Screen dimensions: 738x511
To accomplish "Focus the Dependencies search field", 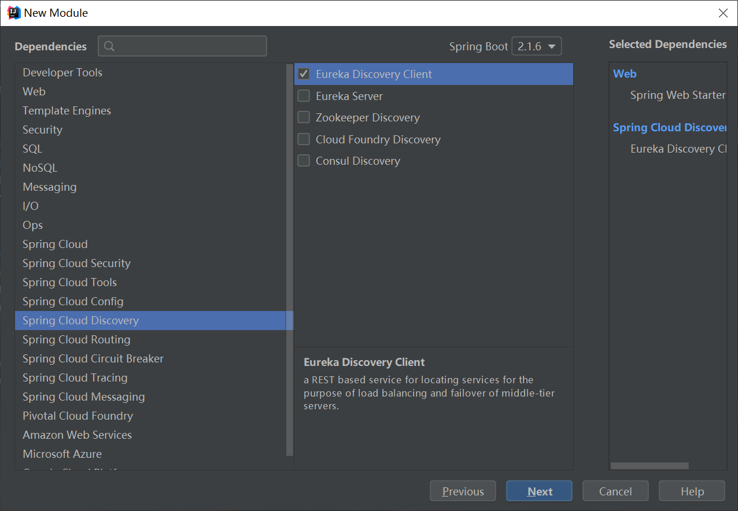I will [x=182, y=46].
